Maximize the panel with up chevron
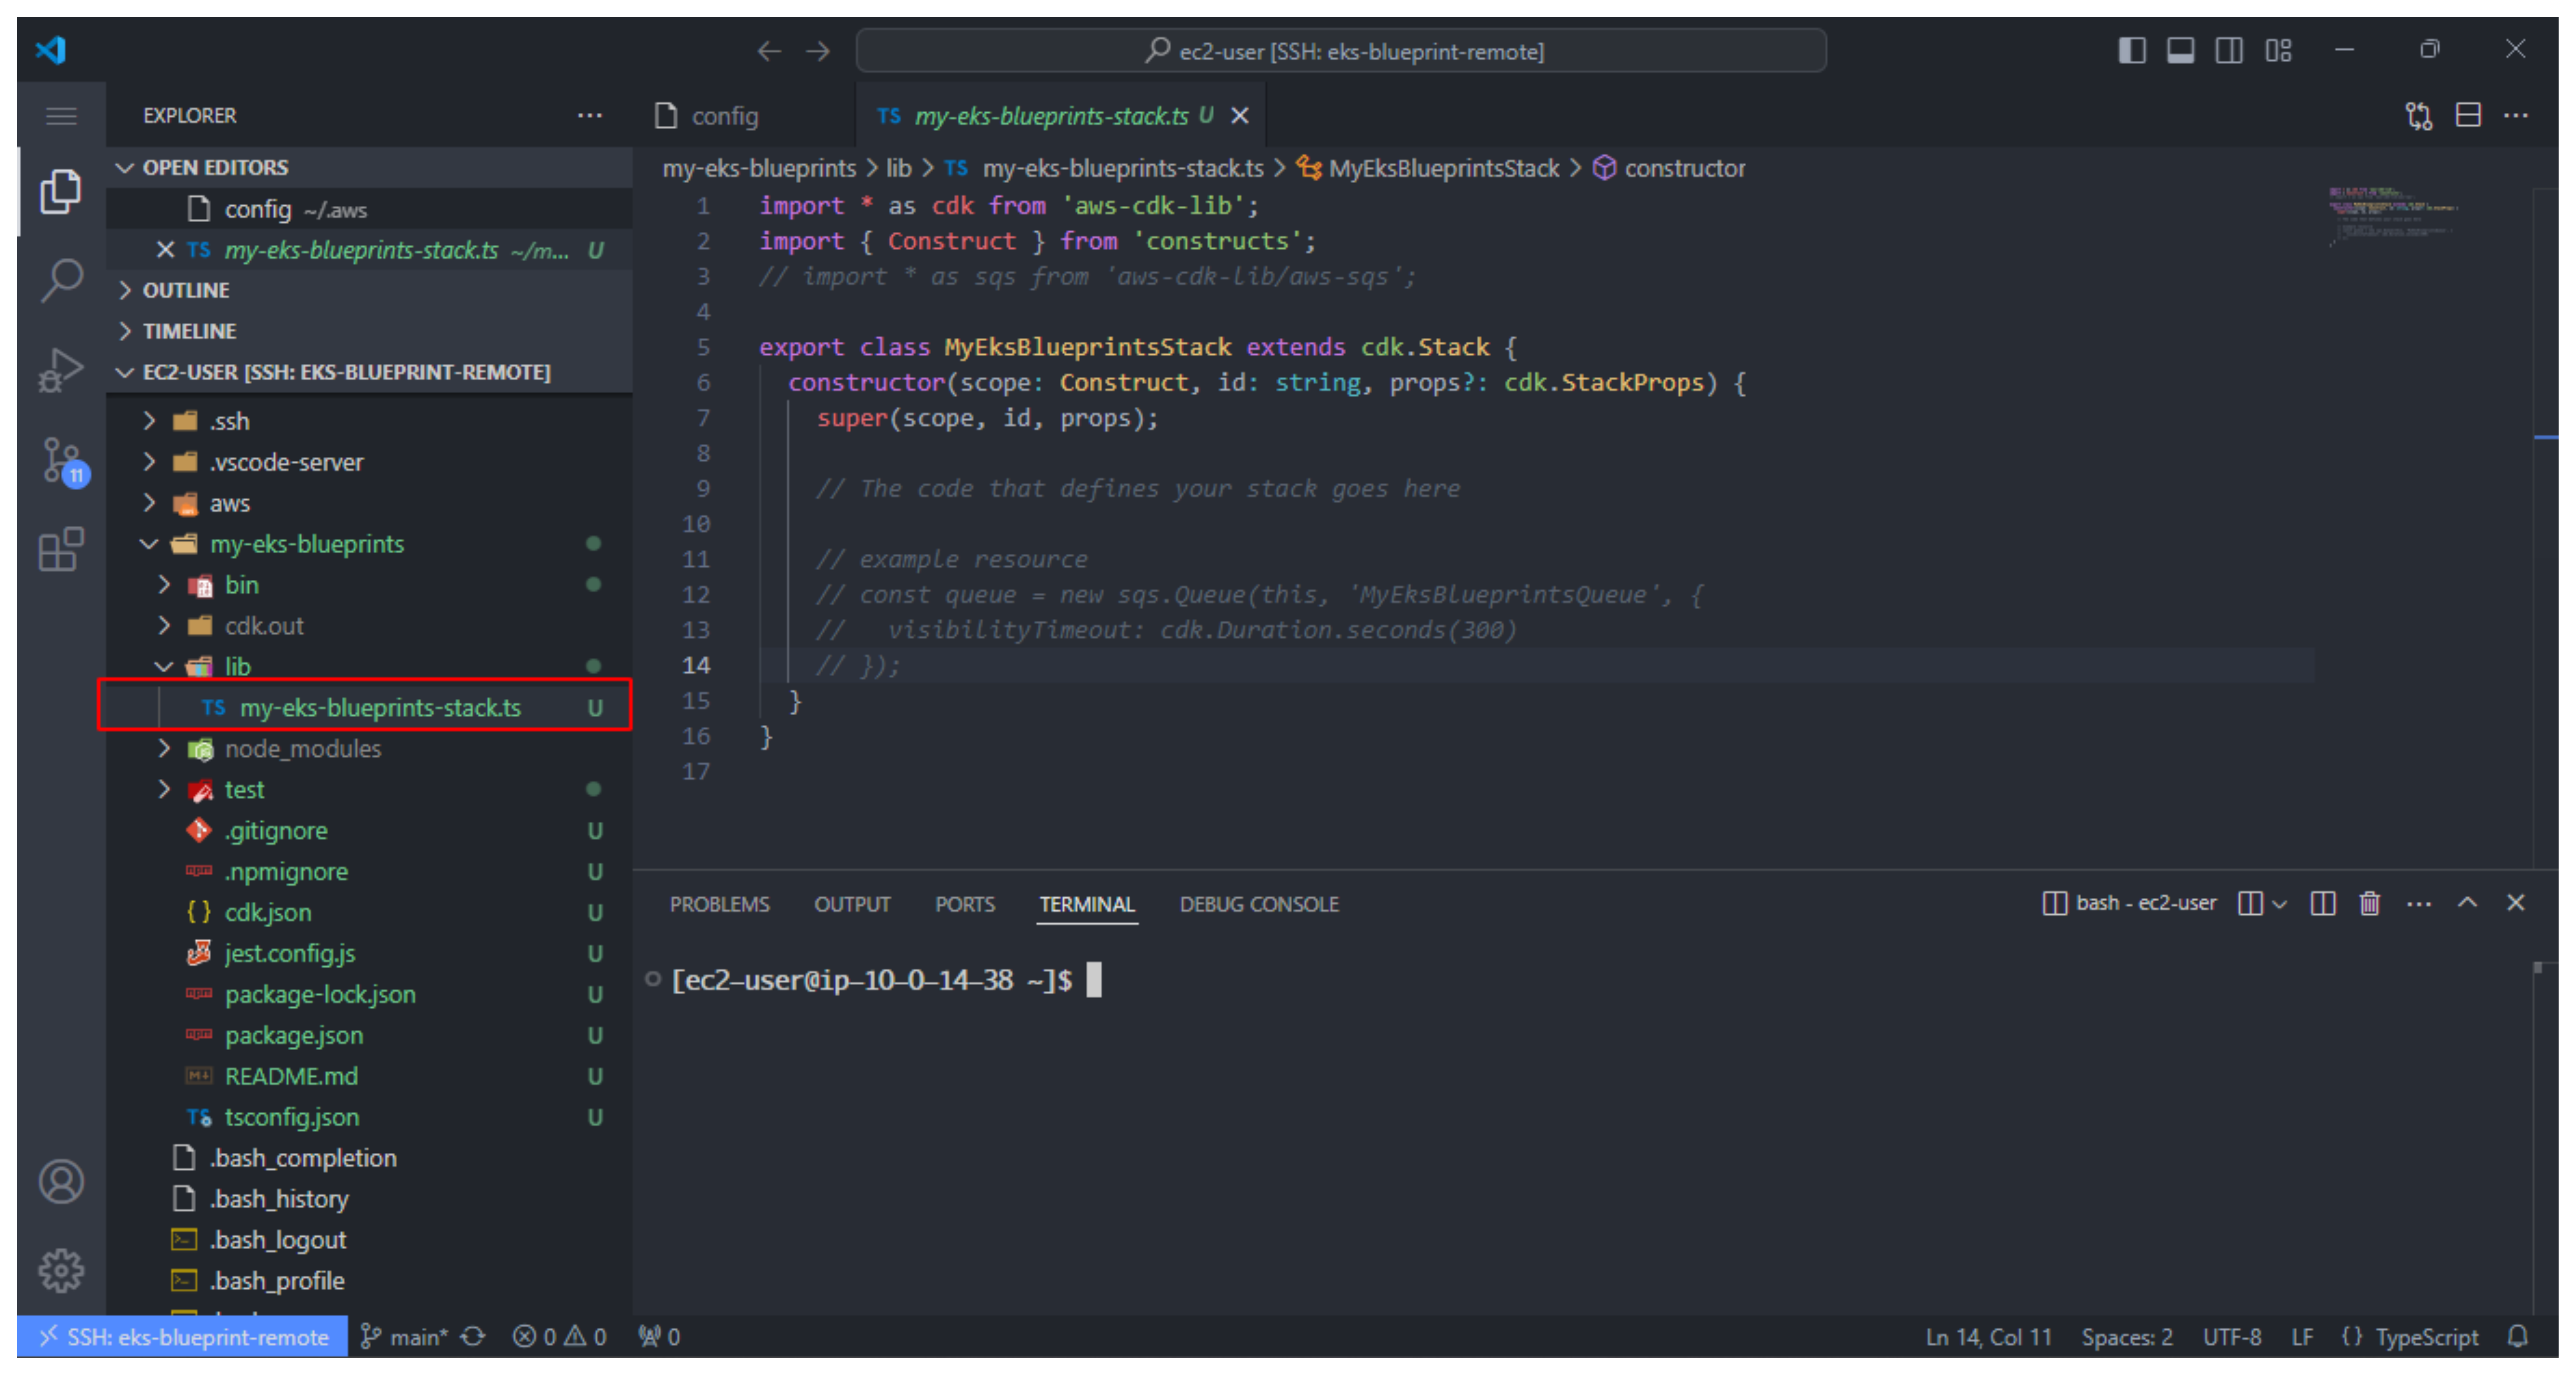Screen dimensions: 2576x1375 [x=2467, y=903]
